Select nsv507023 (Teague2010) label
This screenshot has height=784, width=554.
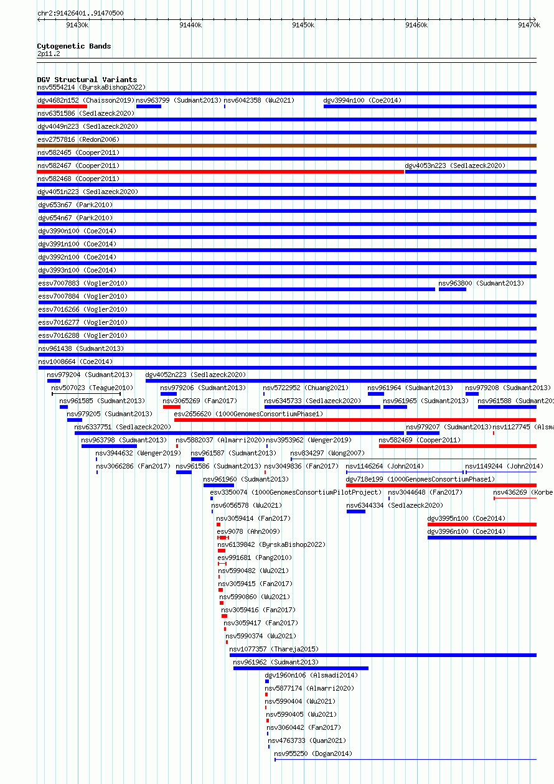tap(92, 388)
